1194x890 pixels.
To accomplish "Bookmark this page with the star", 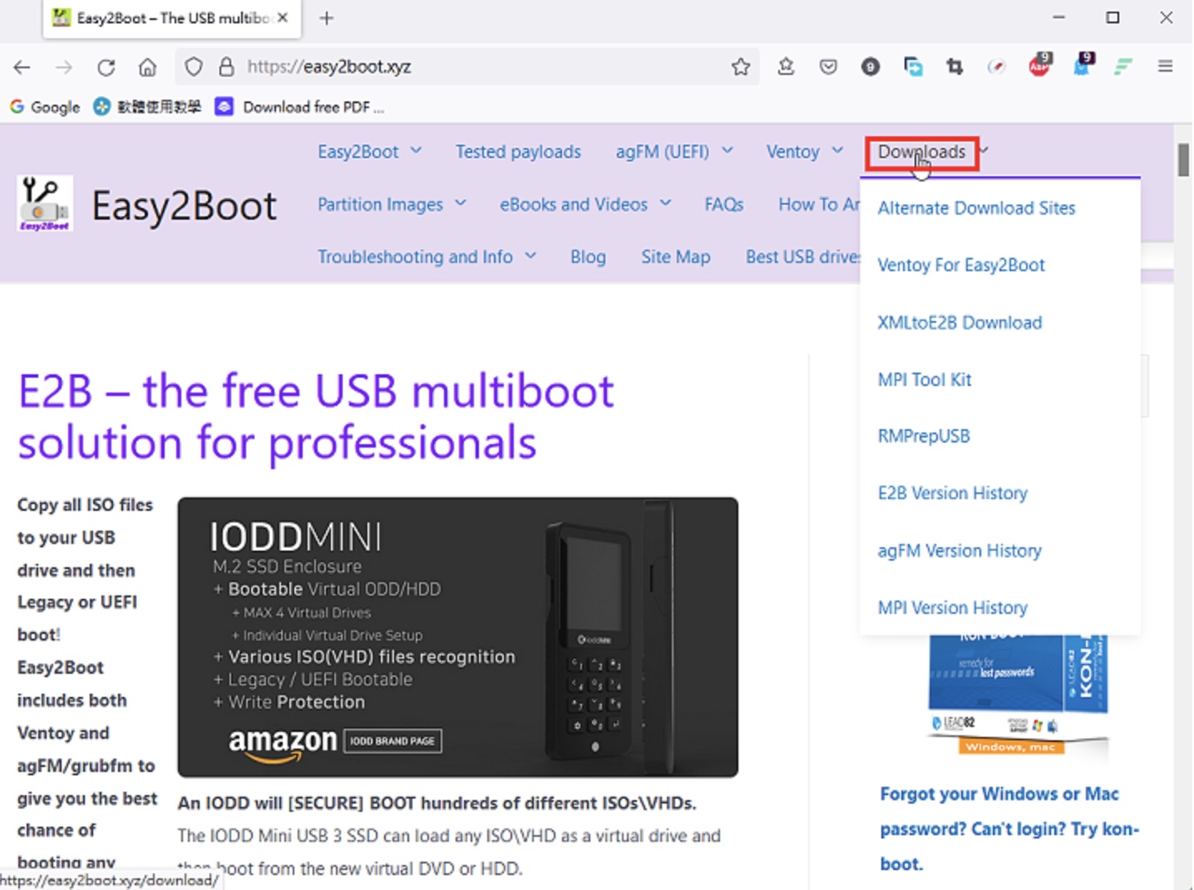I will point(741,67).
